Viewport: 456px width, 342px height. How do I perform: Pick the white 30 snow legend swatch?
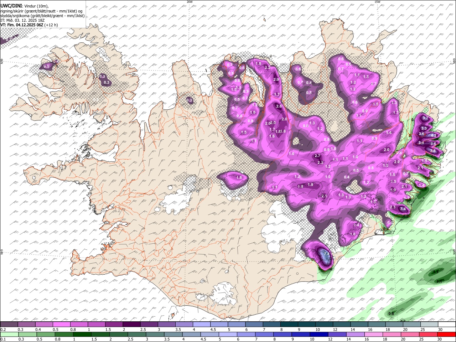tap(447, 324)
